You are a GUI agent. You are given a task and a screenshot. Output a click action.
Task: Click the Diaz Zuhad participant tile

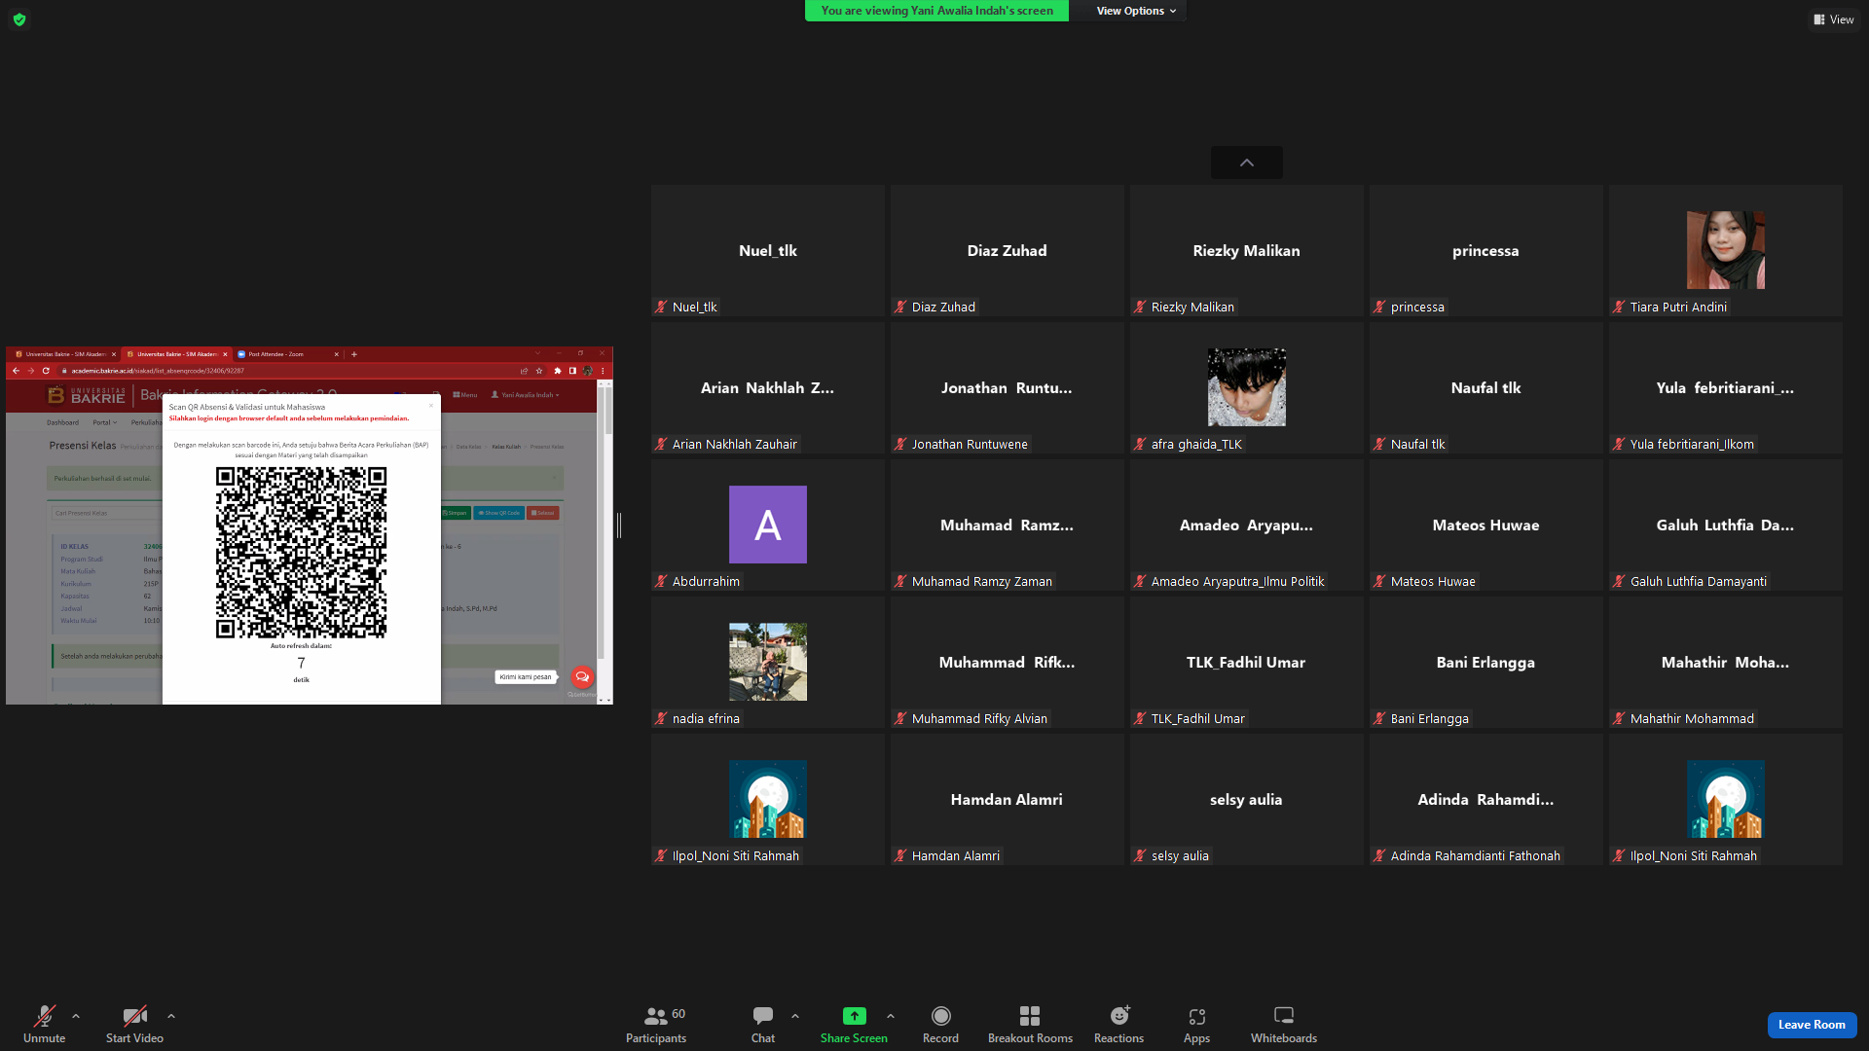tap(1007, 250)
